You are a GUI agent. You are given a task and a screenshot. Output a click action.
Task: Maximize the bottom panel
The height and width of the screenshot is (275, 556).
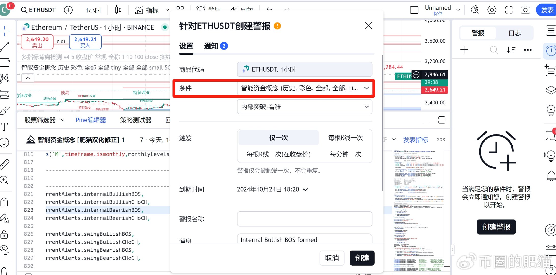tap(442, 120)
